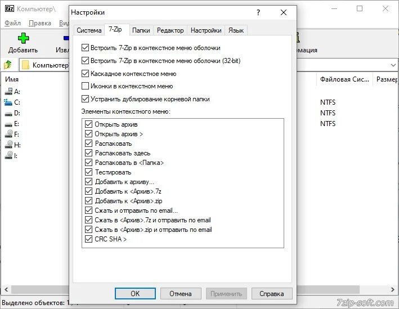Uncheck Добавить к архиву... item
This screenshot has width=399, height=309.
(88, 182)
